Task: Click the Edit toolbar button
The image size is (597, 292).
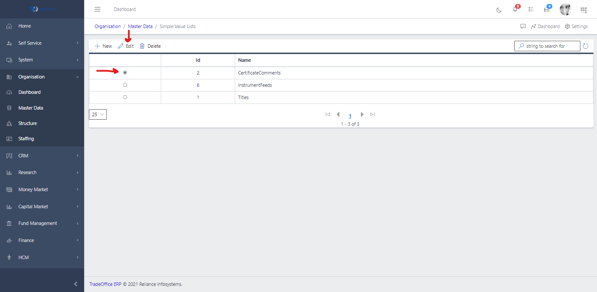Action: pos(126,46)
